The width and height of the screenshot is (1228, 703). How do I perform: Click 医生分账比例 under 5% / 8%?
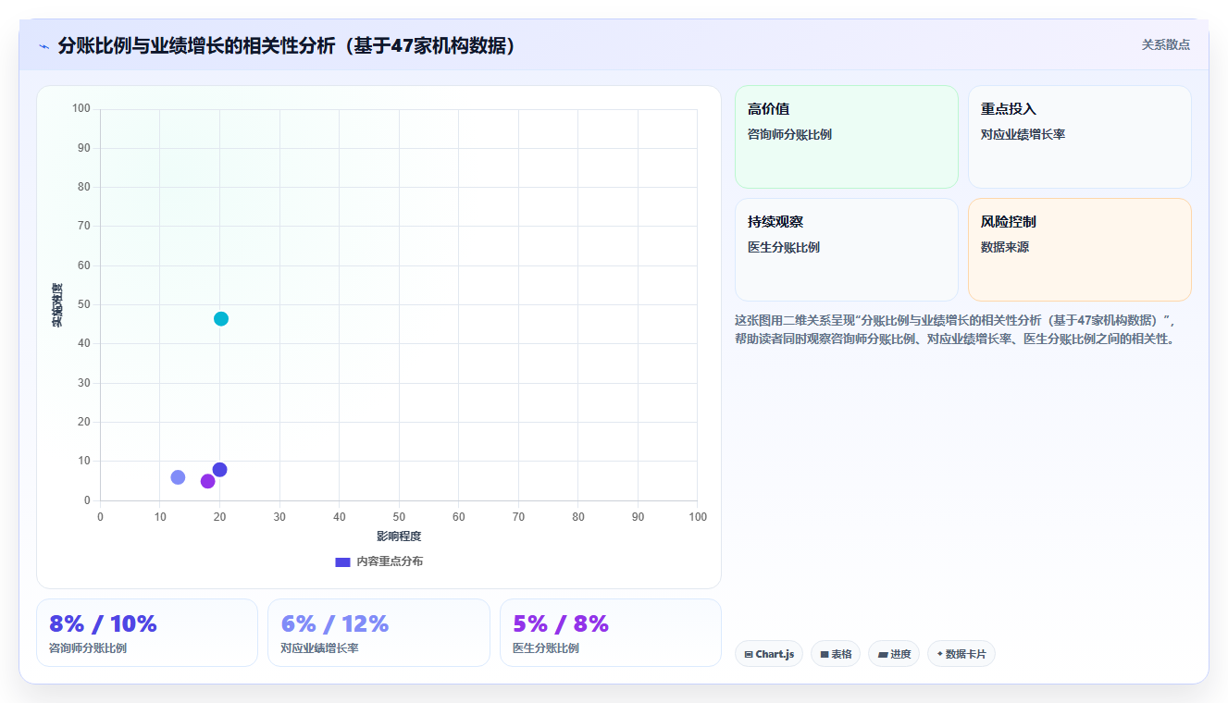pos(546,648)
